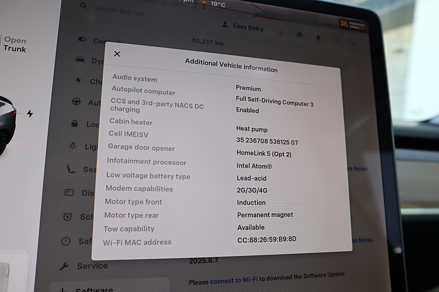Open the Display screen icon menu

69,192
